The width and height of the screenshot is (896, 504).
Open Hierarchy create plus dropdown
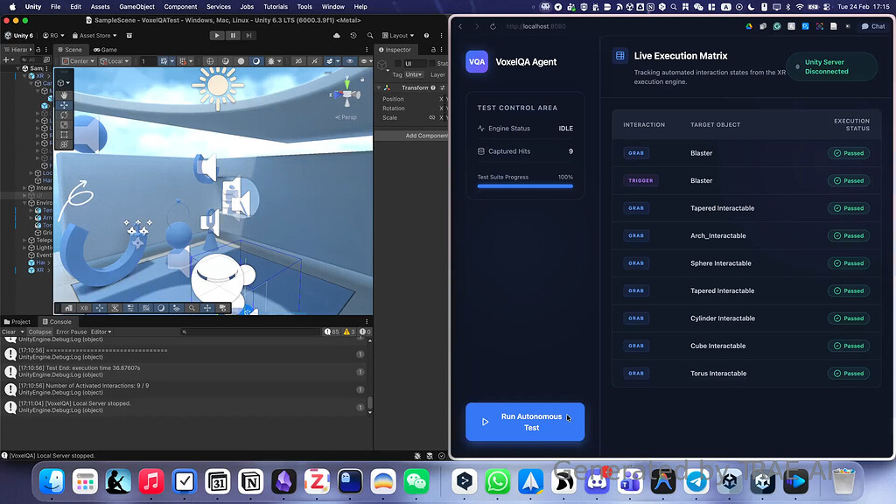click(x=8, y=59)
